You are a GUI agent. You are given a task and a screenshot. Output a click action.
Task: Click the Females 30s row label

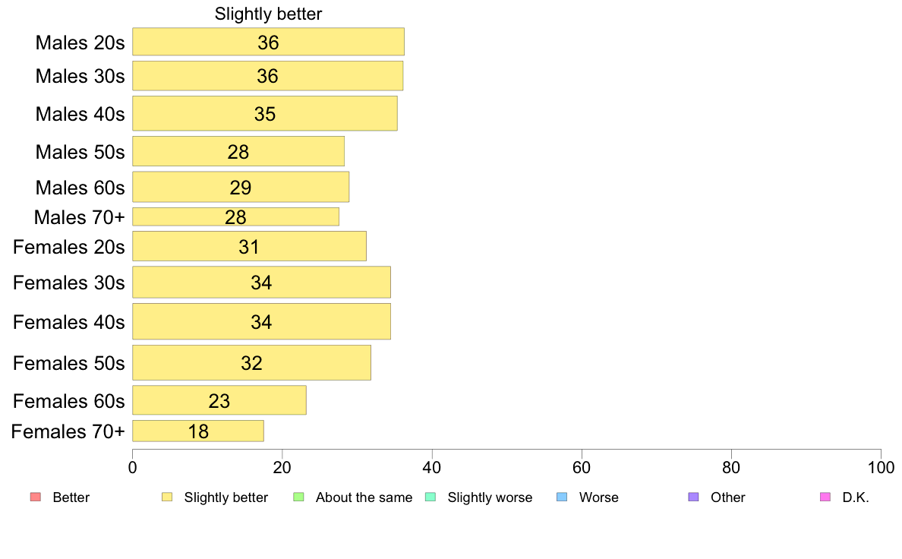(x=68, y=283)
